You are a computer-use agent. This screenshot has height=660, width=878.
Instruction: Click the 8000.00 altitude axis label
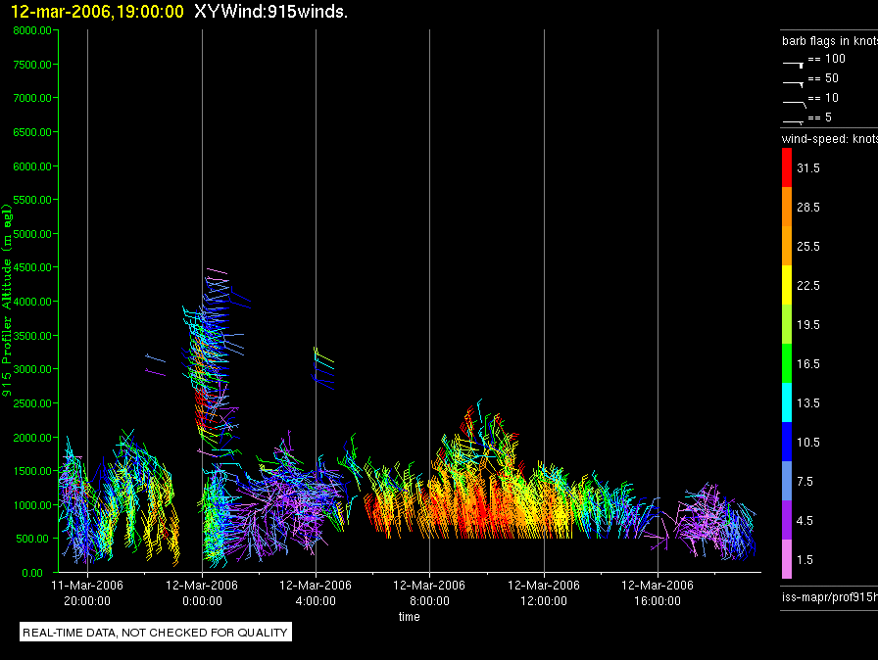(32, 30)
